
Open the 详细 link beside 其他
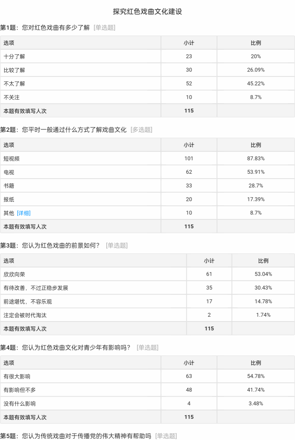pos(24,213)
